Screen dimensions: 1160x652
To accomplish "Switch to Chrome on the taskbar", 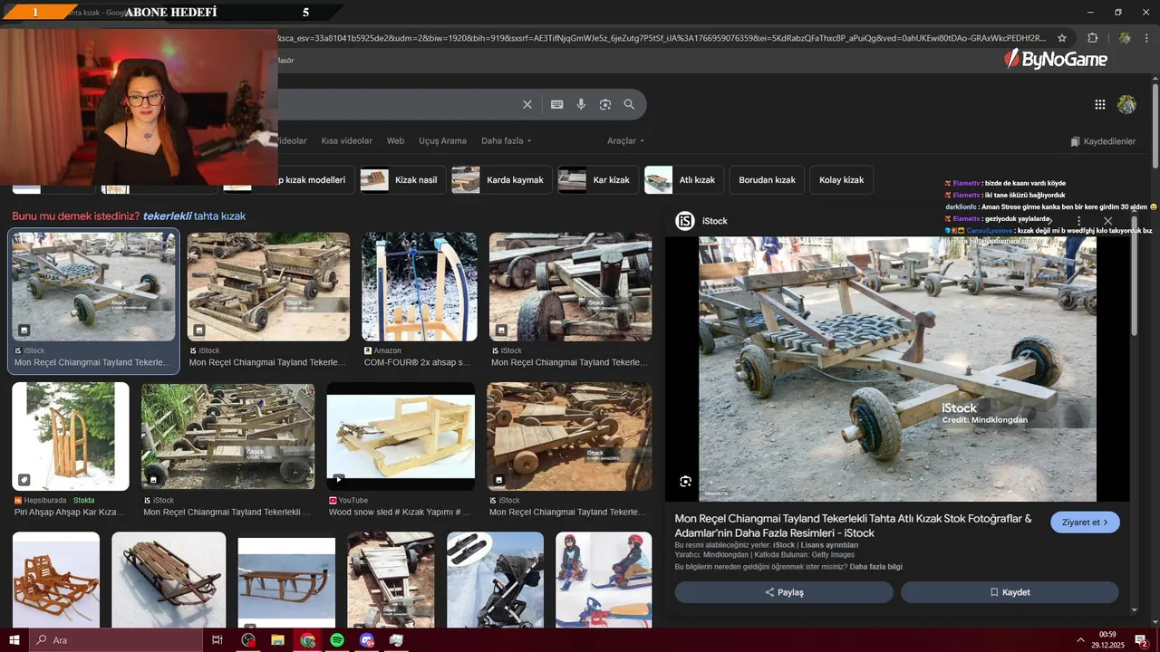I will point(307,640).
